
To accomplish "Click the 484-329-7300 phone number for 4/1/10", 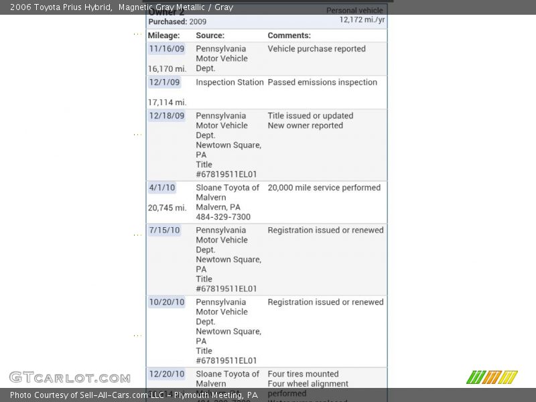I will [x=223, y=216].
